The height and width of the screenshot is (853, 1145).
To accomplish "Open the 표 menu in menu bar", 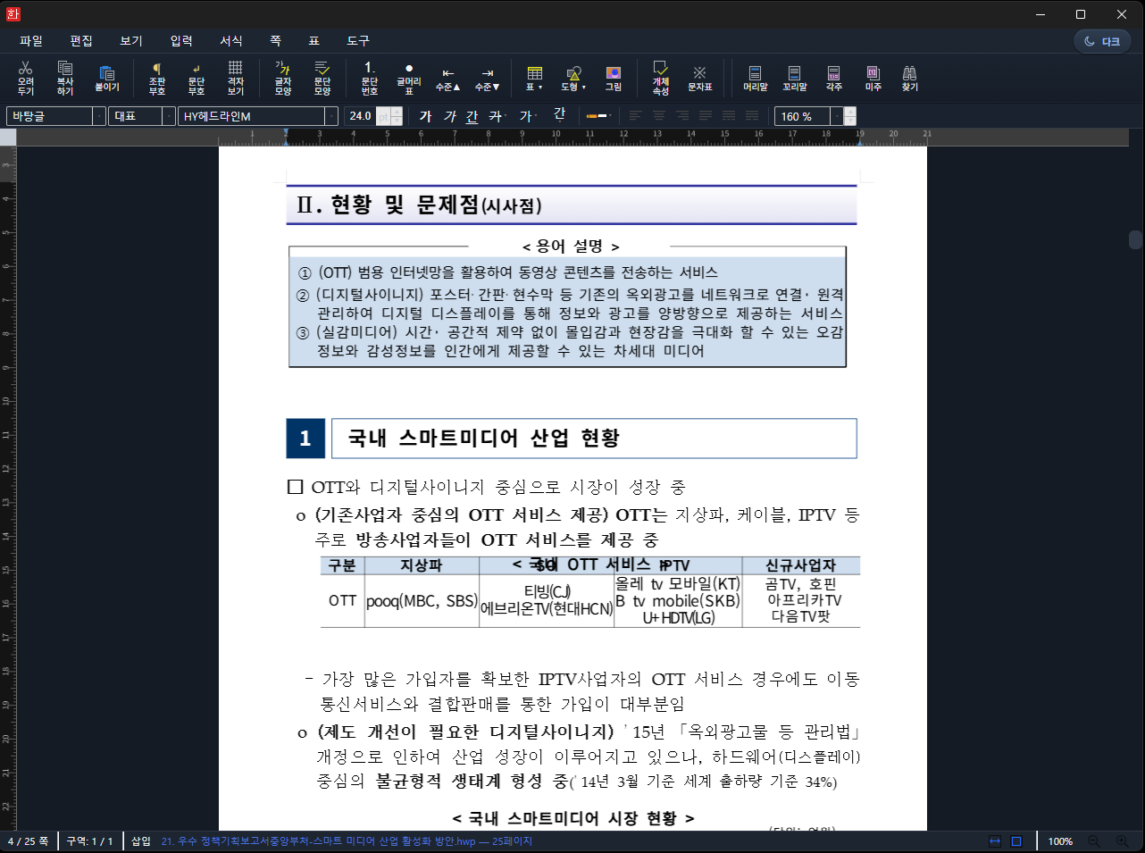I will click(314, 41).
